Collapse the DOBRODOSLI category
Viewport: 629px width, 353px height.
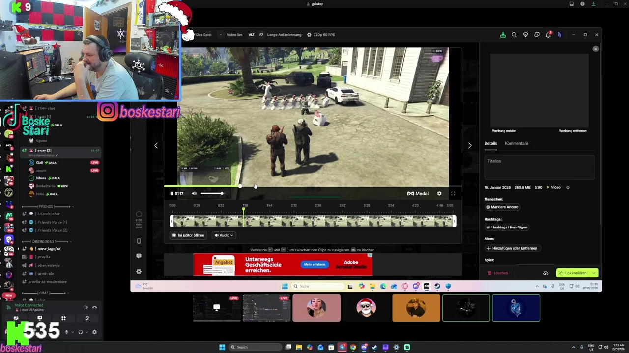47,242
